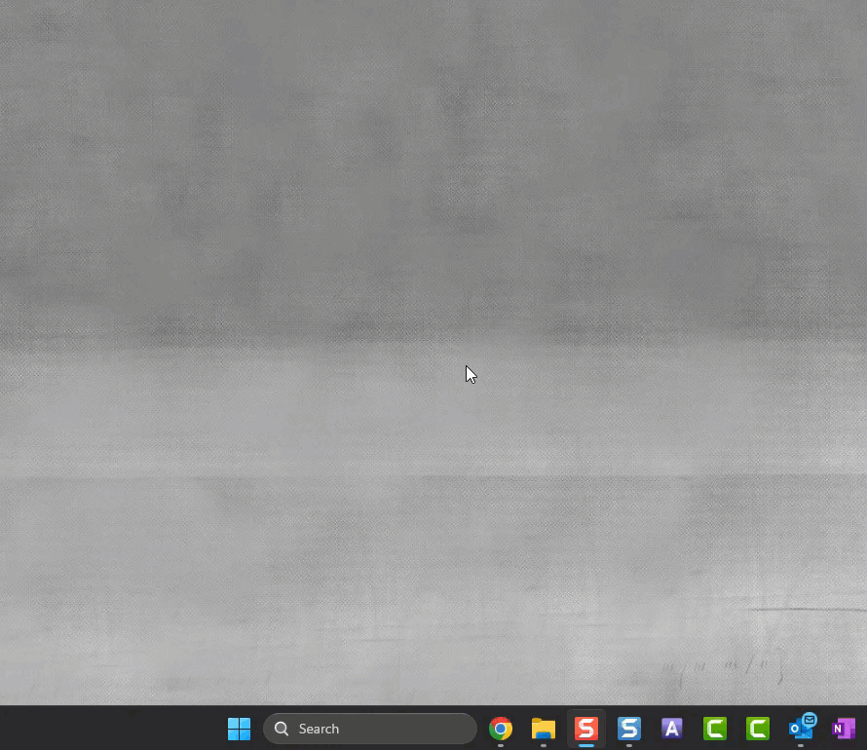Image resolution: width=867 pixels, height=750 pixels.
Task: Click the left green Camtasia icon
Action: pos(715,729)
